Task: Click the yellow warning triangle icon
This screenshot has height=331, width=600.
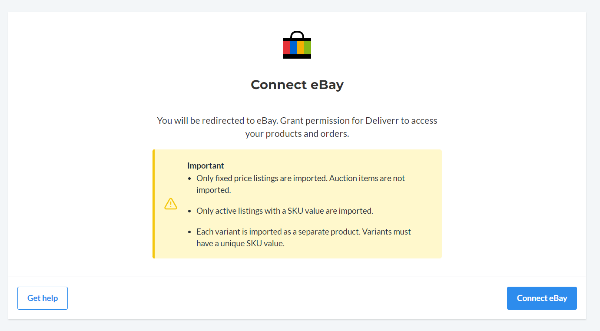Action: (171, 204)
